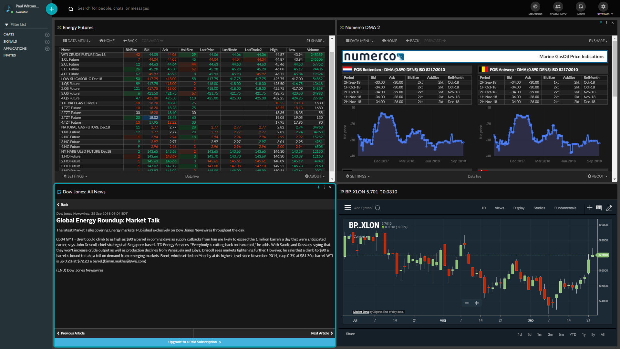Screen dimensions: 620x349
Task: Select the chart draw pencil tool
Action: [x=609, y=208]
